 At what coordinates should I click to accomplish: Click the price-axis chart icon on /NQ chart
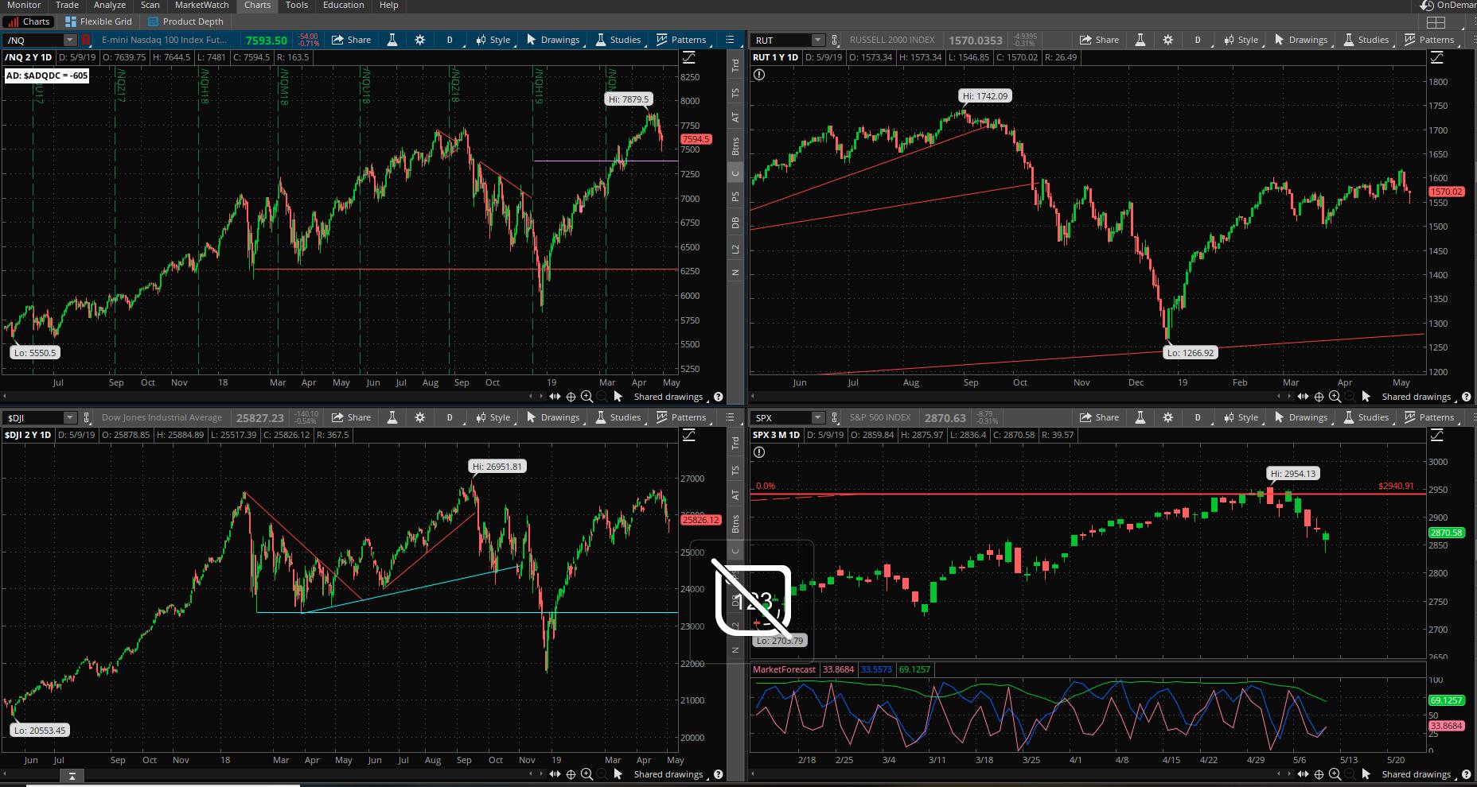pos(689,57)
